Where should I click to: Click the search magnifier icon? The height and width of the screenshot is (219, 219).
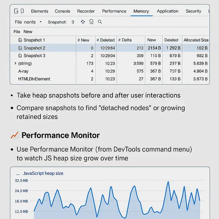[x=100, y=22]
